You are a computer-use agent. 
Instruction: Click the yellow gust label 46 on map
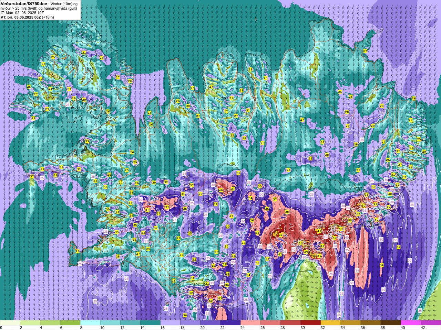[221, 190]
